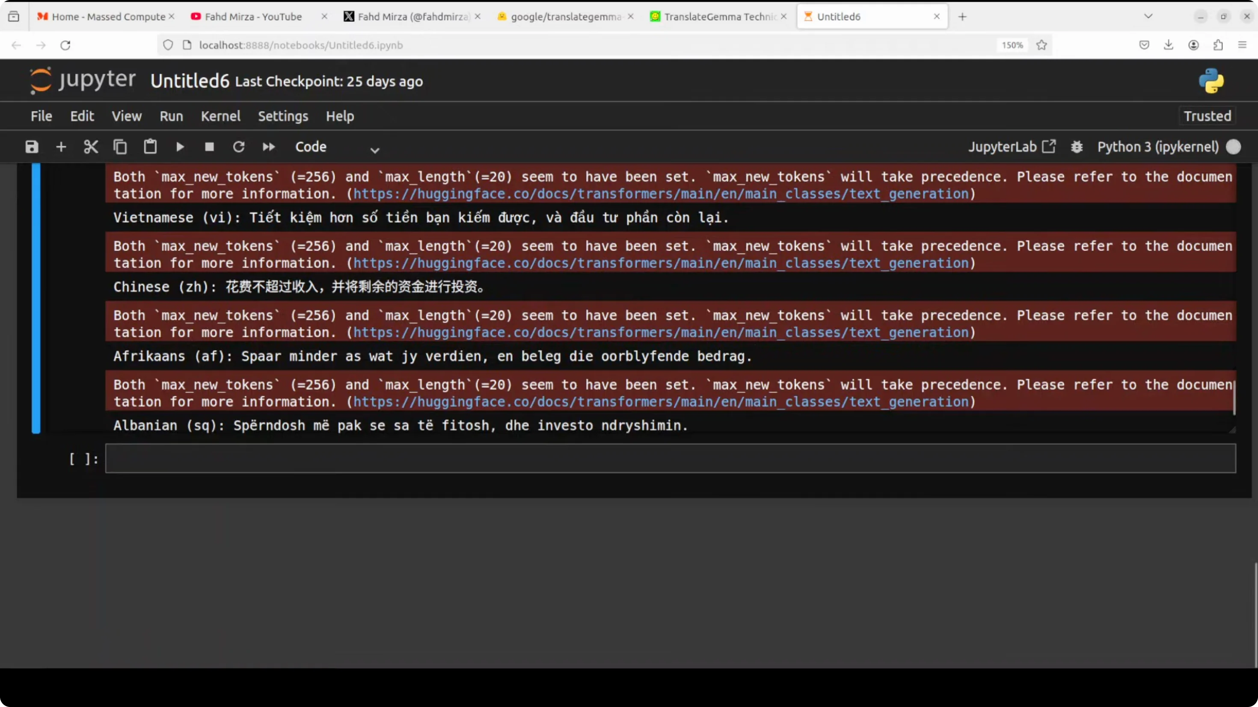Copy the selected cell

tap(120, 147)
